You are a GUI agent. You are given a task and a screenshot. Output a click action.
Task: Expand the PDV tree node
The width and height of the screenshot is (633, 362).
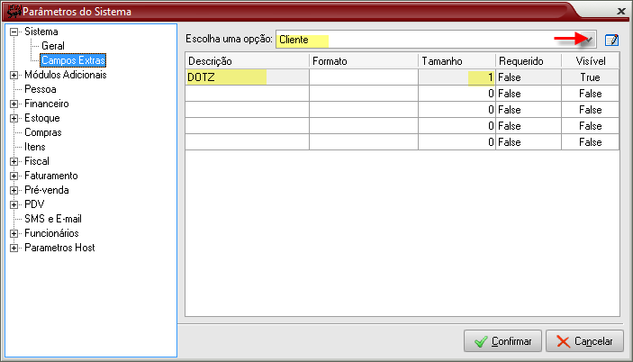(14, 204)
